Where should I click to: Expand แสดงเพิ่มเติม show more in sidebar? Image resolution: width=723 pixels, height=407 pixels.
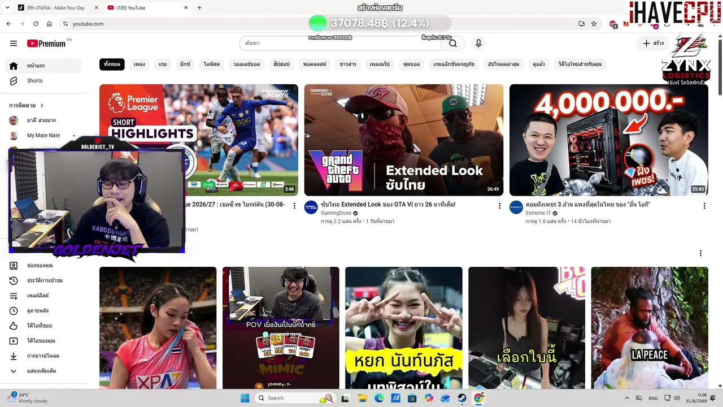tap(44, 371)
